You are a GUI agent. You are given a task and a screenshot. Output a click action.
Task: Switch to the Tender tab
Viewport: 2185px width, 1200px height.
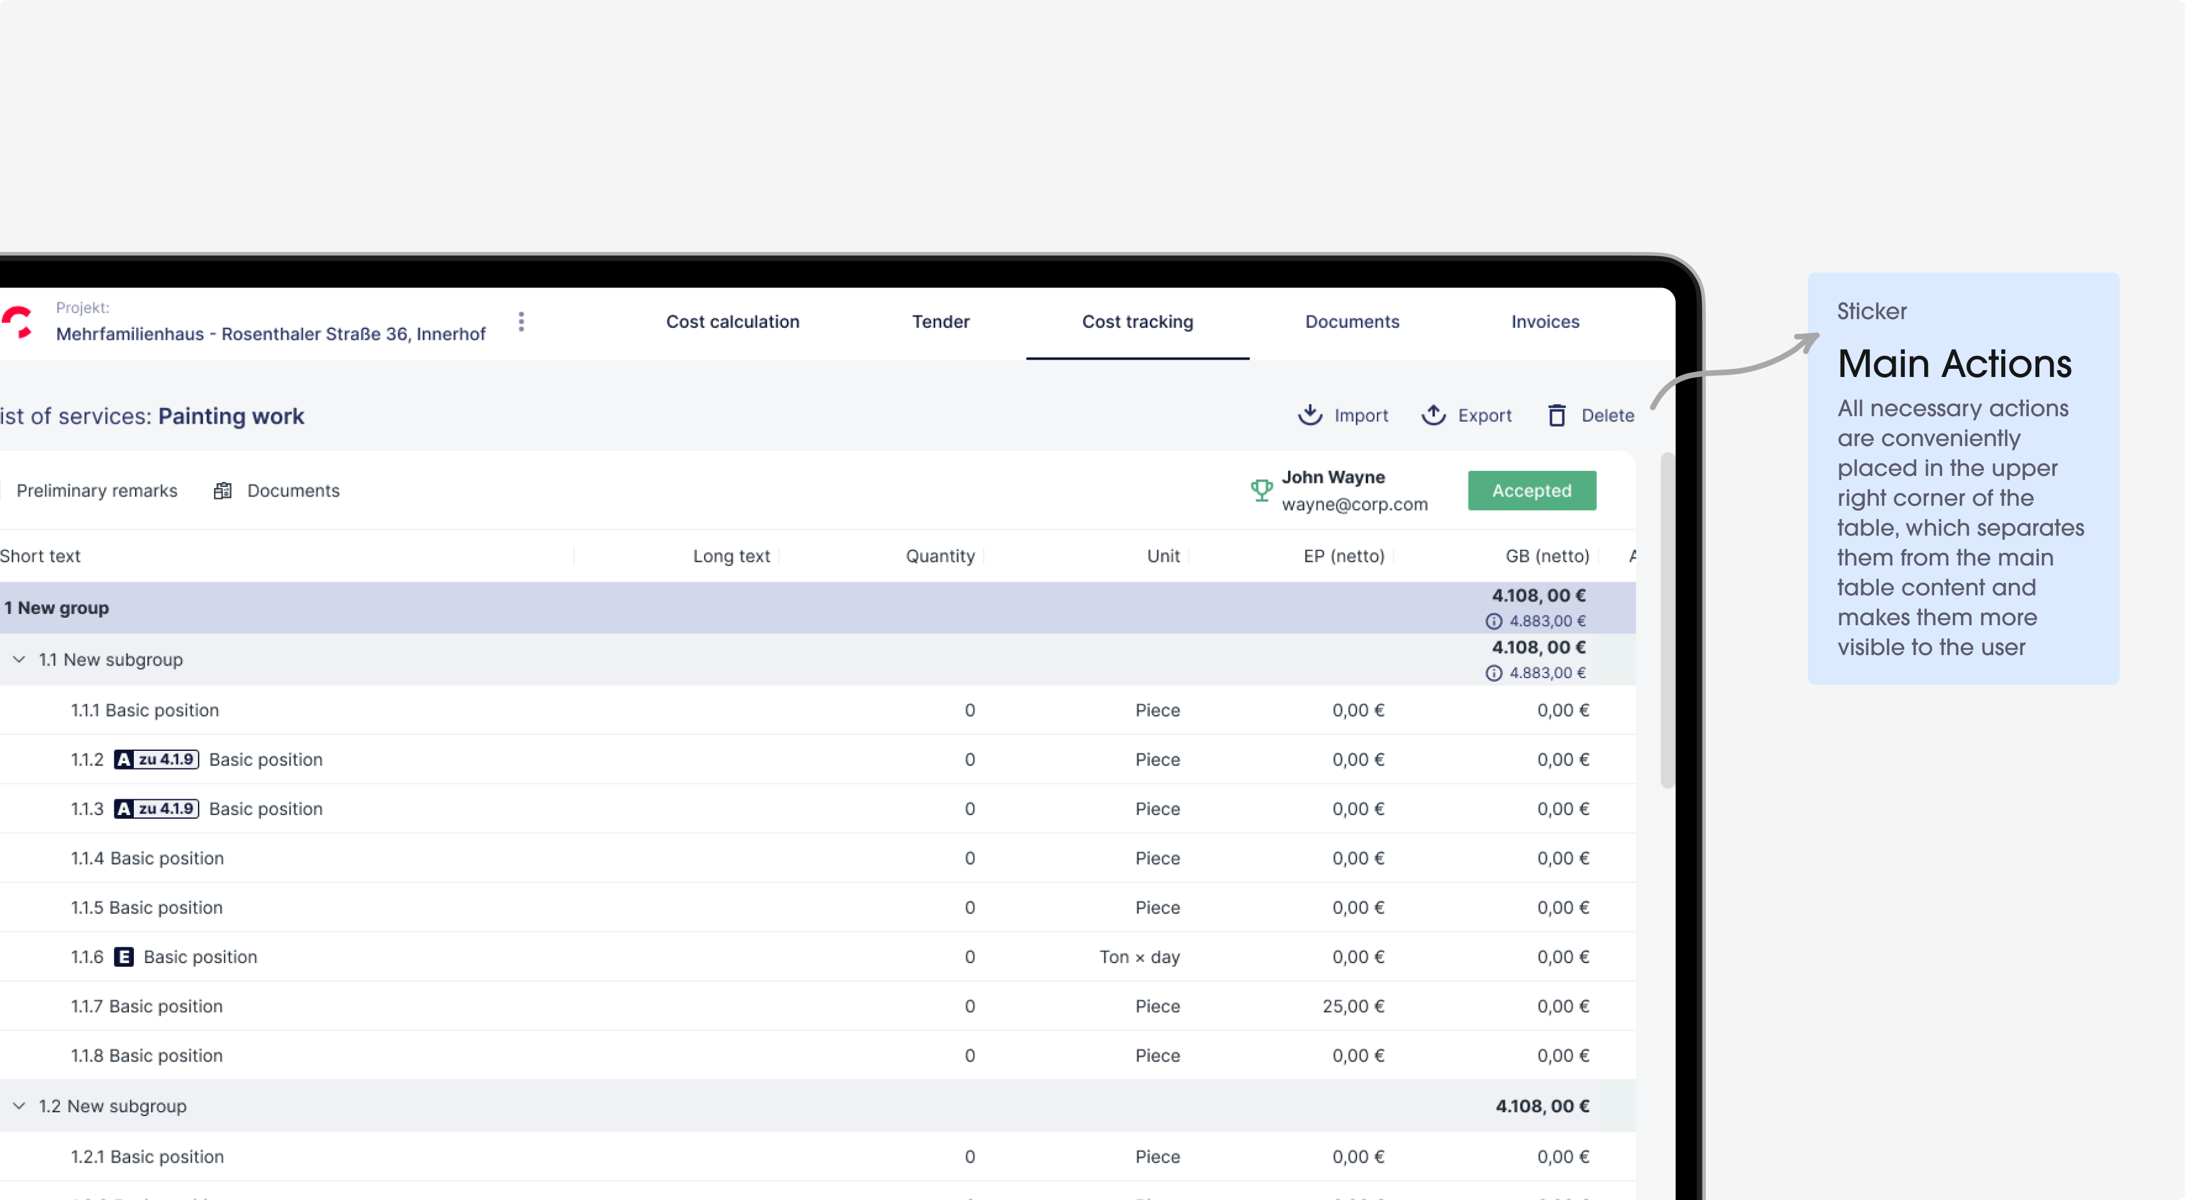pyautogui.click(x=941, y=322)
